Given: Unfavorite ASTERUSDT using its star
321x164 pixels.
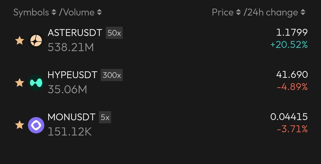Looking at the screenshot, I should click(x=20, y=41).
